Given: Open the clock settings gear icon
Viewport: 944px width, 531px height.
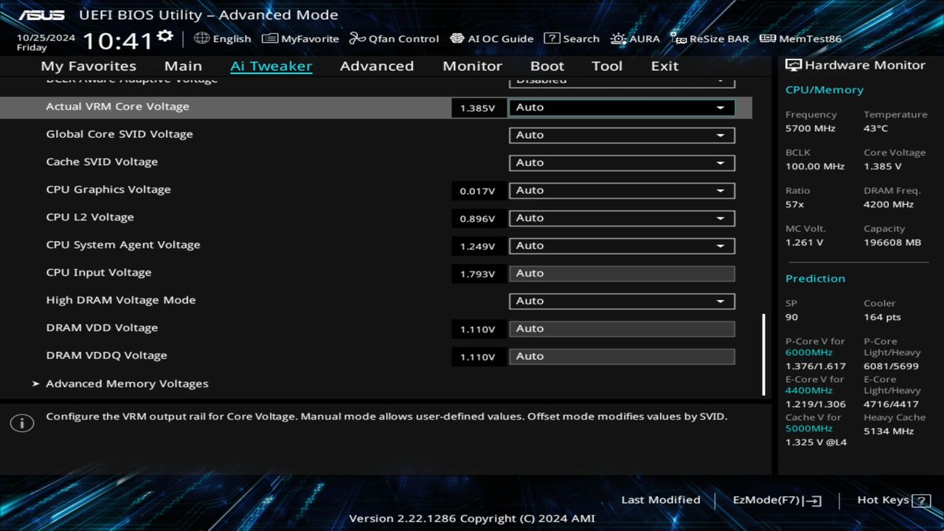Looking at the screenshot, I should click(164, 33).
